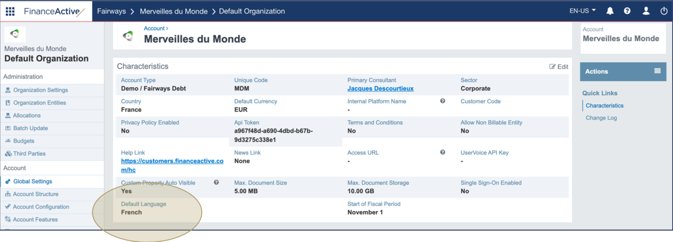Click the FinanceActive logo
This screenshot has width=673, height=242.
(54, 11)
